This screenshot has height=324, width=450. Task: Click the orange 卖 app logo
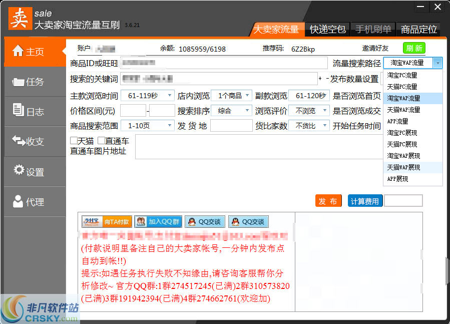tap(20, 19)
